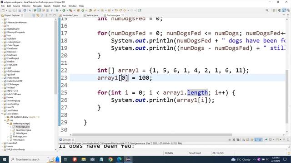Click the Debug bug icon in toolbar
Screen dimensions: 291x163
click(57, 10)
